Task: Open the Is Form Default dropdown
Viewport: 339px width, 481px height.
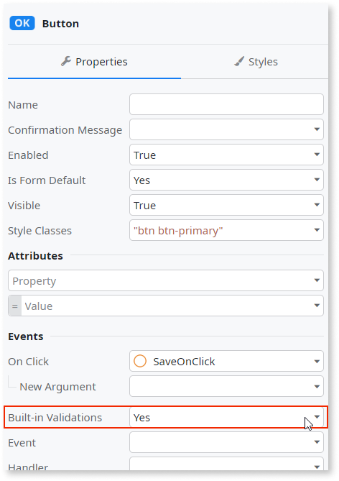Action: click(226, 180)
